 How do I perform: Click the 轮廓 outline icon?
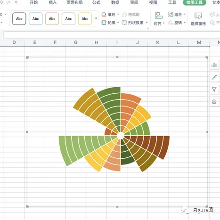coord(104,23)
